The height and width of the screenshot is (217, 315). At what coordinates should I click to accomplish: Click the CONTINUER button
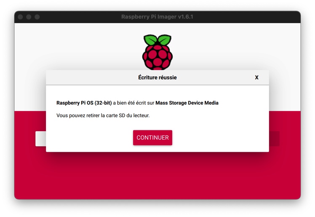152,138
